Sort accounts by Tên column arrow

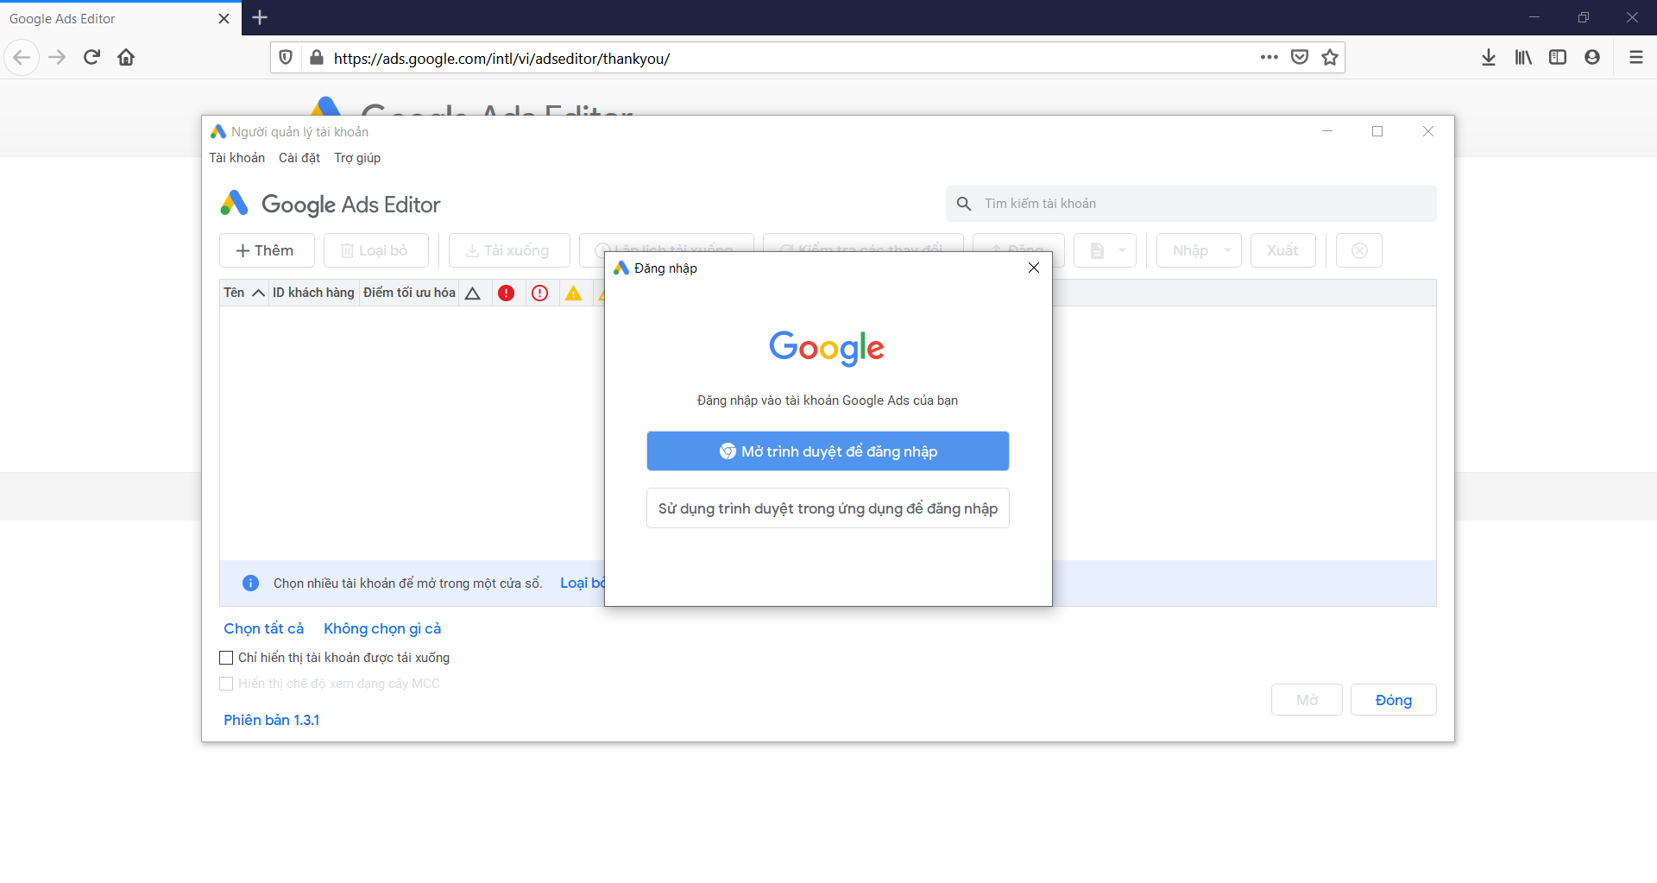[257, 293]
